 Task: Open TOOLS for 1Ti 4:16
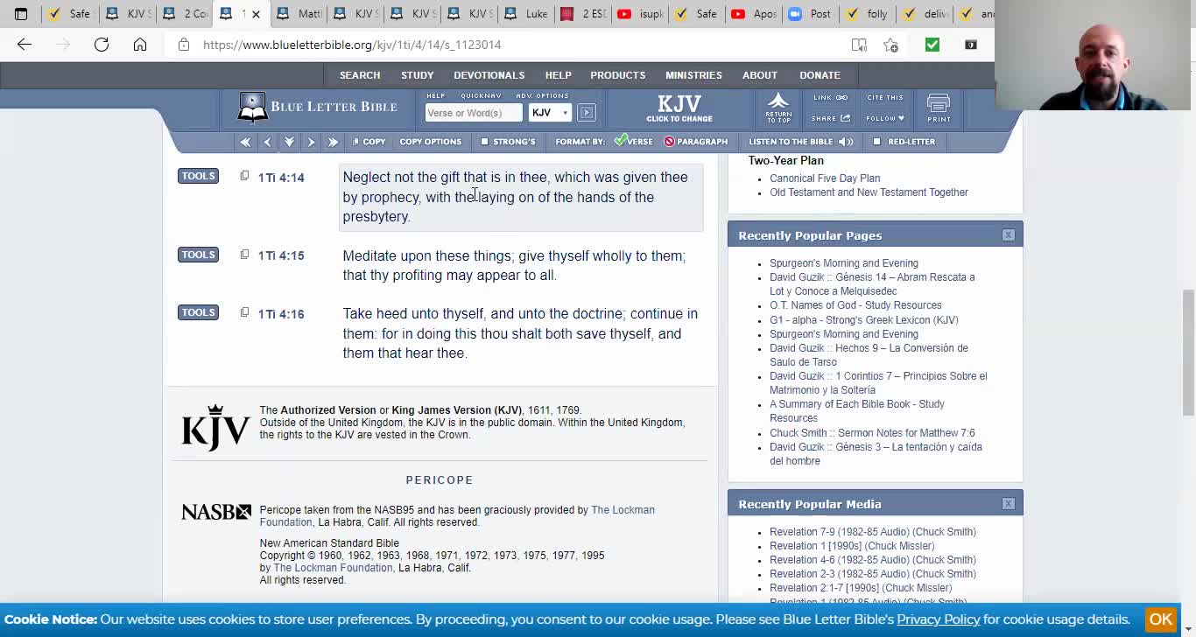tap(198, 312)
